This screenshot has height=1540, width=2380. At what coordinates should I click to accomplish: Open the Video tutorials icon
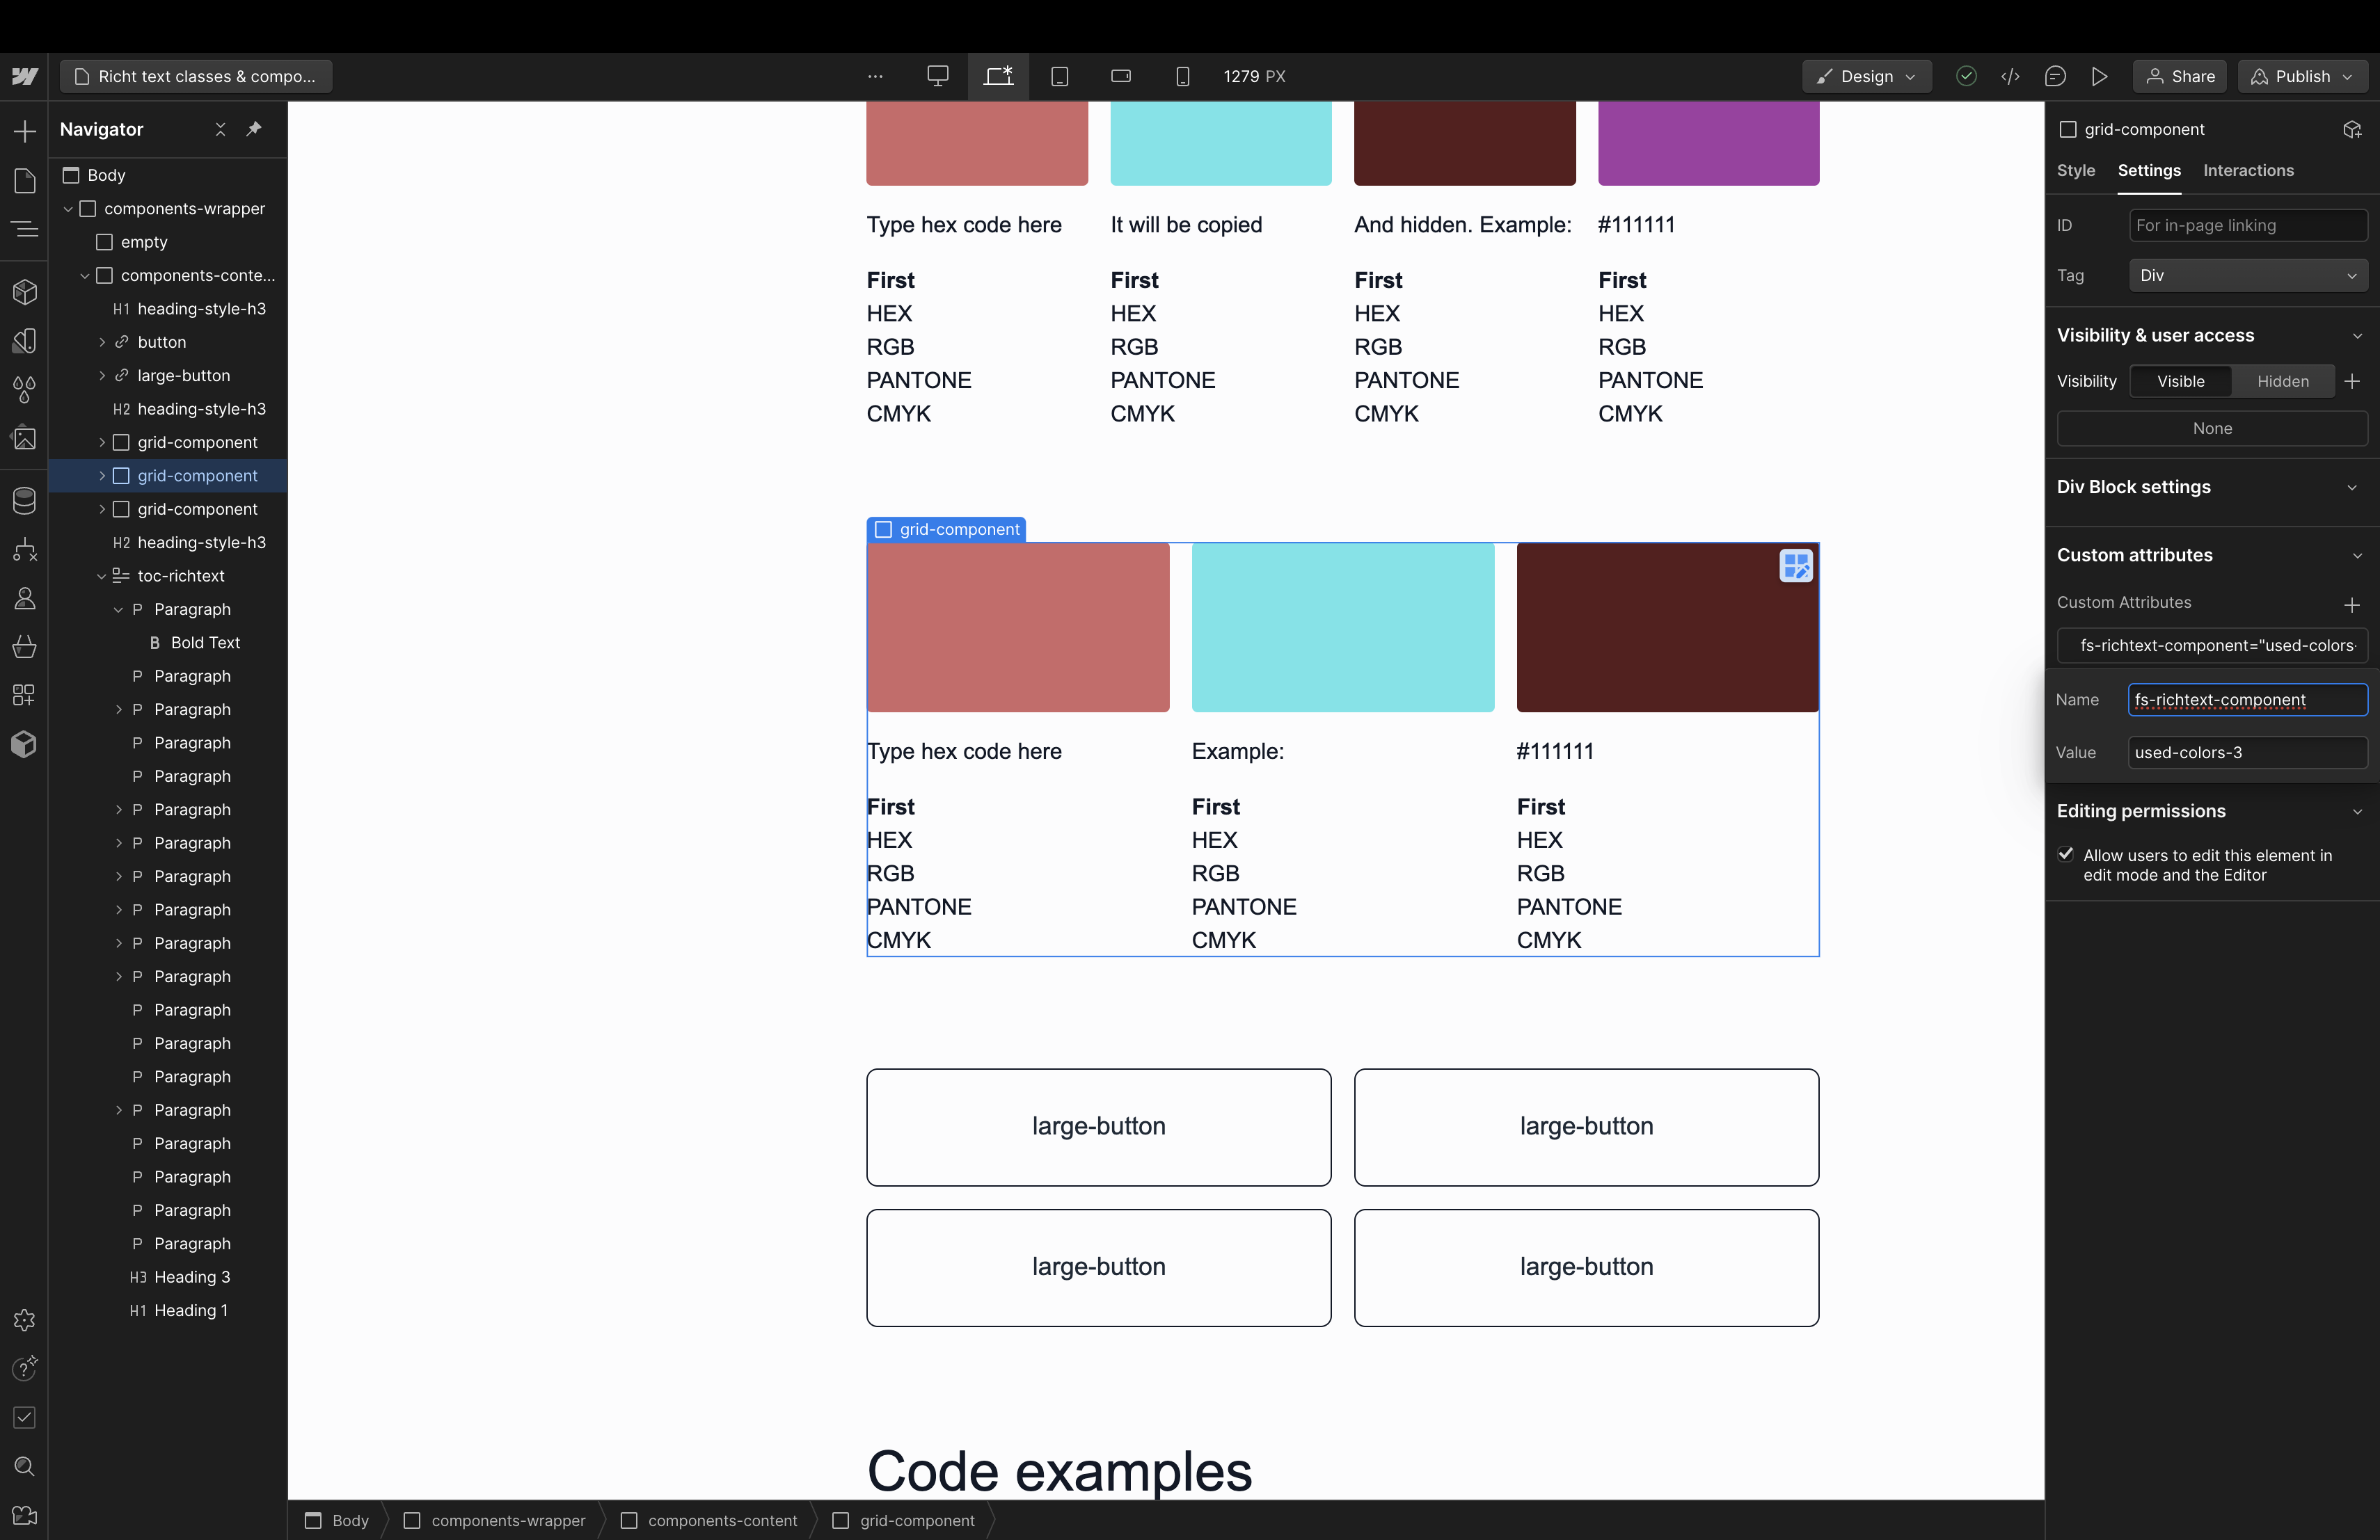[x=24, y=1515]
